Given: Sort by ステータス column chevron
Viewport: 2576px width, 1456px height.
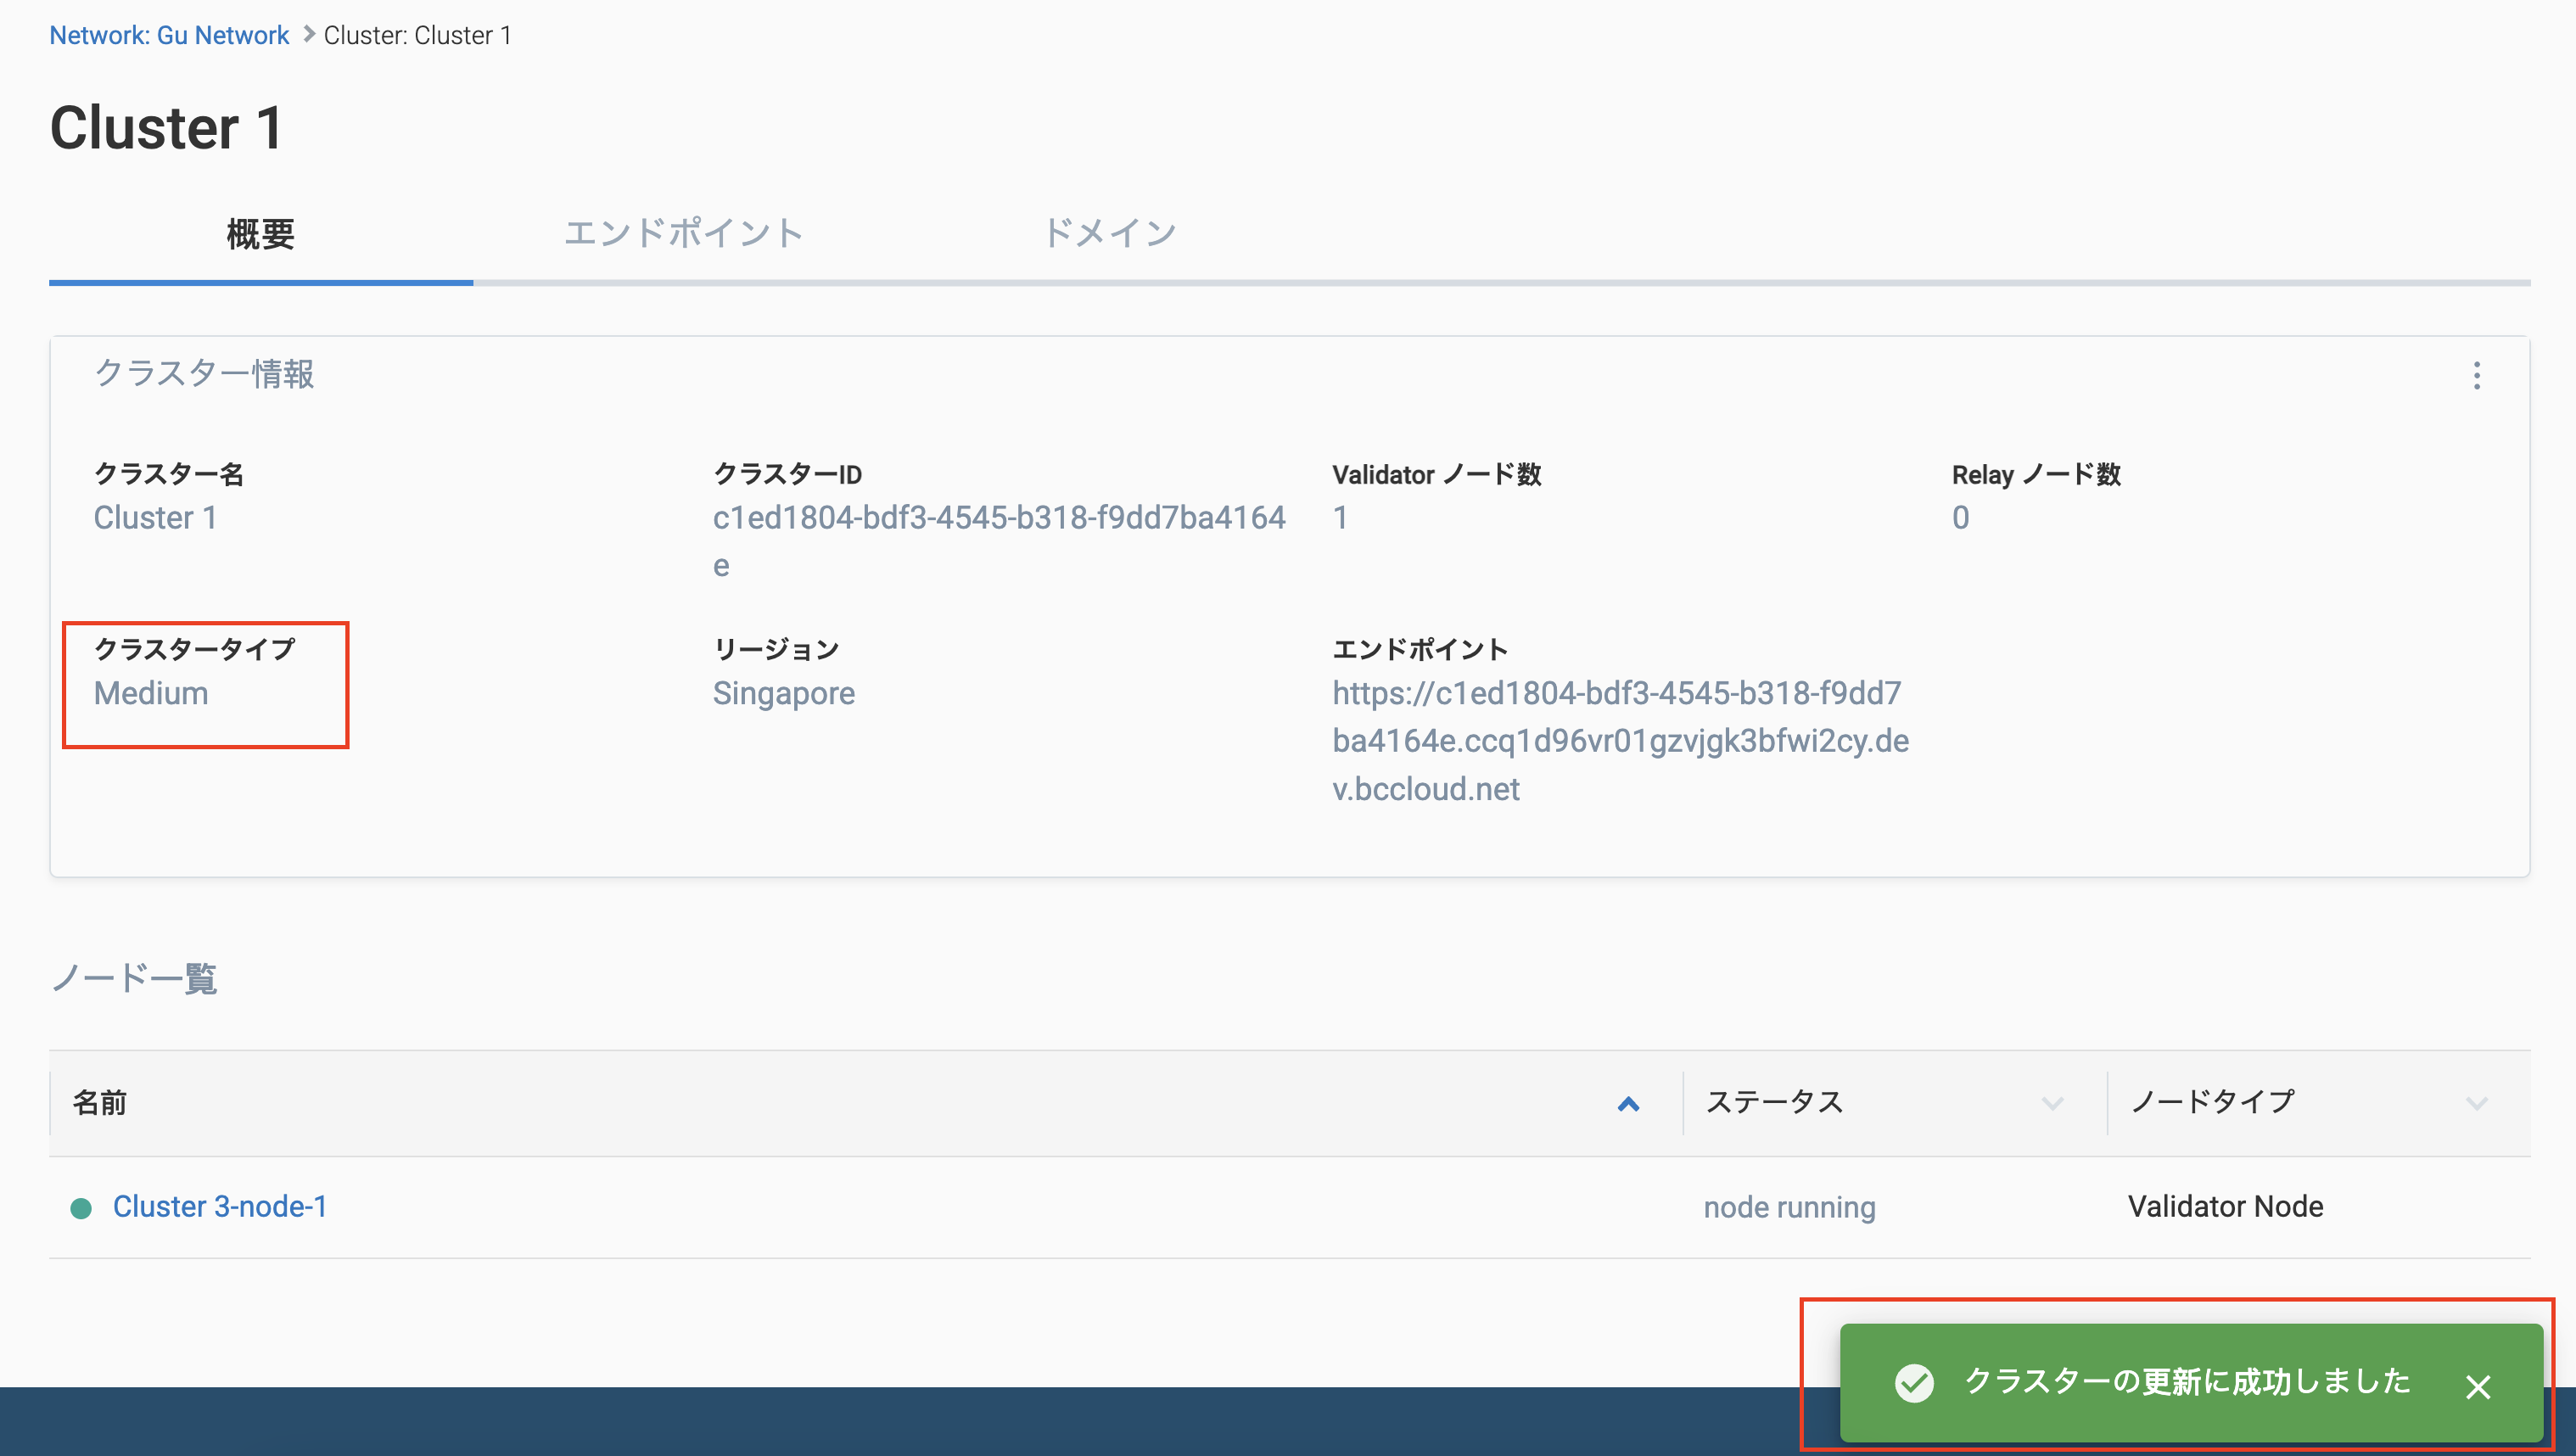Looking at the screenshot, I should click(x=2052, y=1104).
